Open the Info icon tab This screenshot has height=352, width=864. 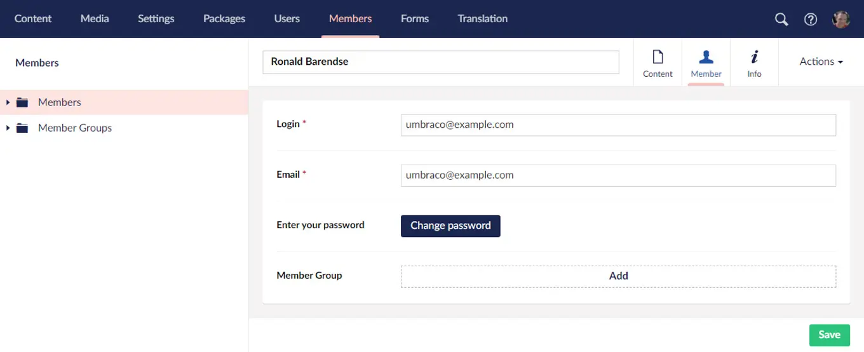[754, 62]
